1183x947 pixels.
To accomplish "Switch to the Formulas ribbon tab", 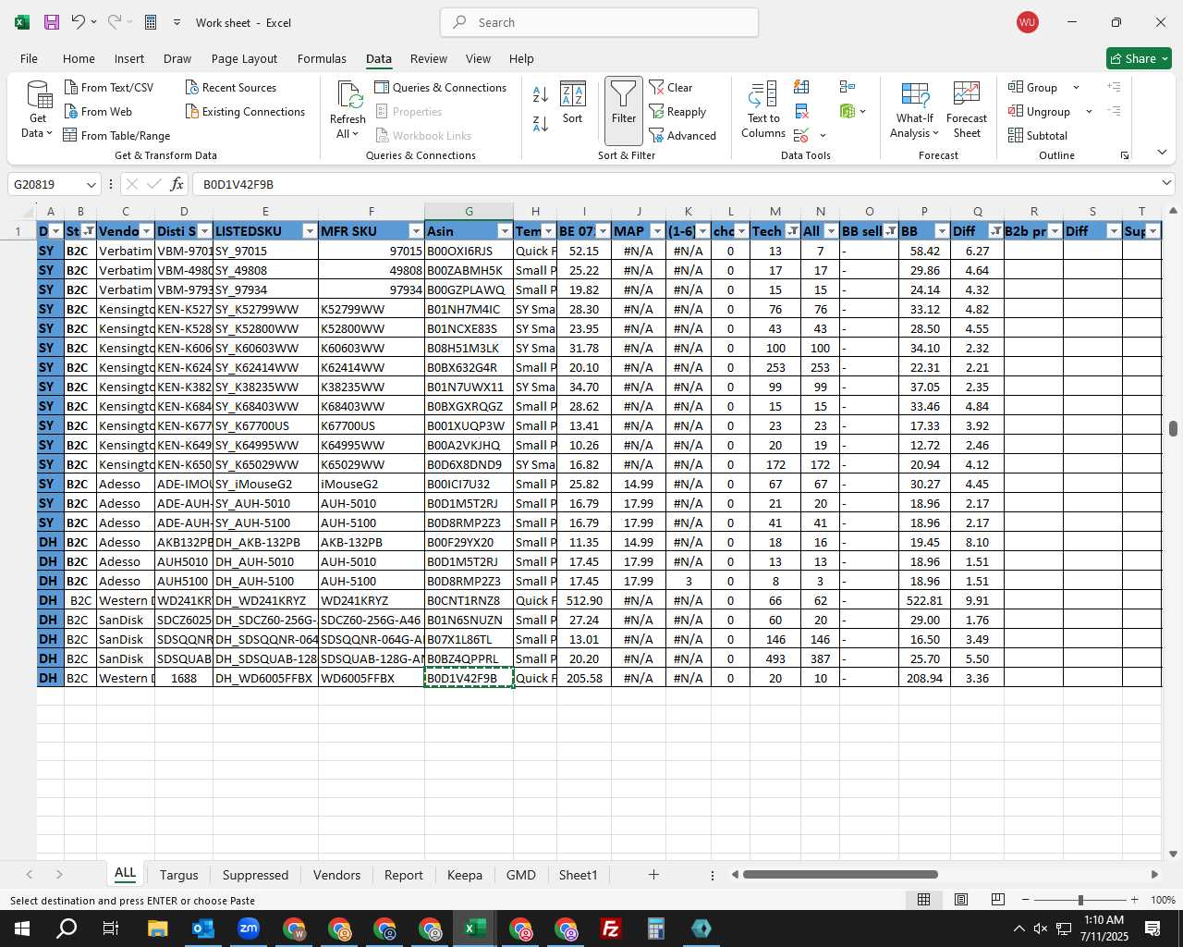I will 322,58.
